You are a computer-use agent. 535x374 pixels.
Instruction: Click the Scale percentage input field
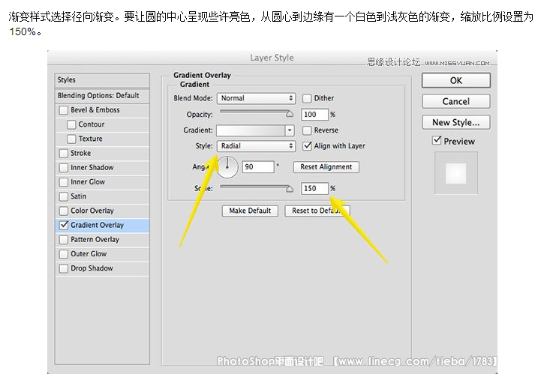point(314,189)
